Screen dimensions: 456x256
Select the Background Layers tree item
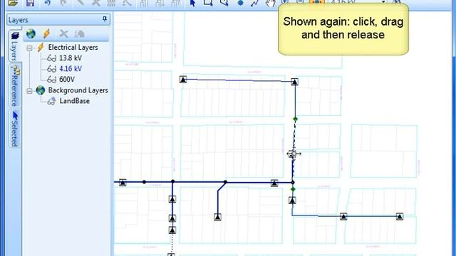(78, 90)
